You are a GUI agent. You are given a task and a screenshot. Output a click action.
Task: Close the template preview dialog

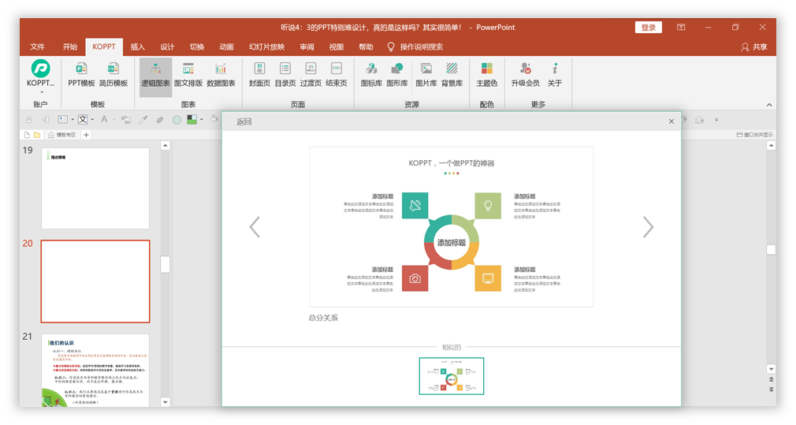(671, 121)
